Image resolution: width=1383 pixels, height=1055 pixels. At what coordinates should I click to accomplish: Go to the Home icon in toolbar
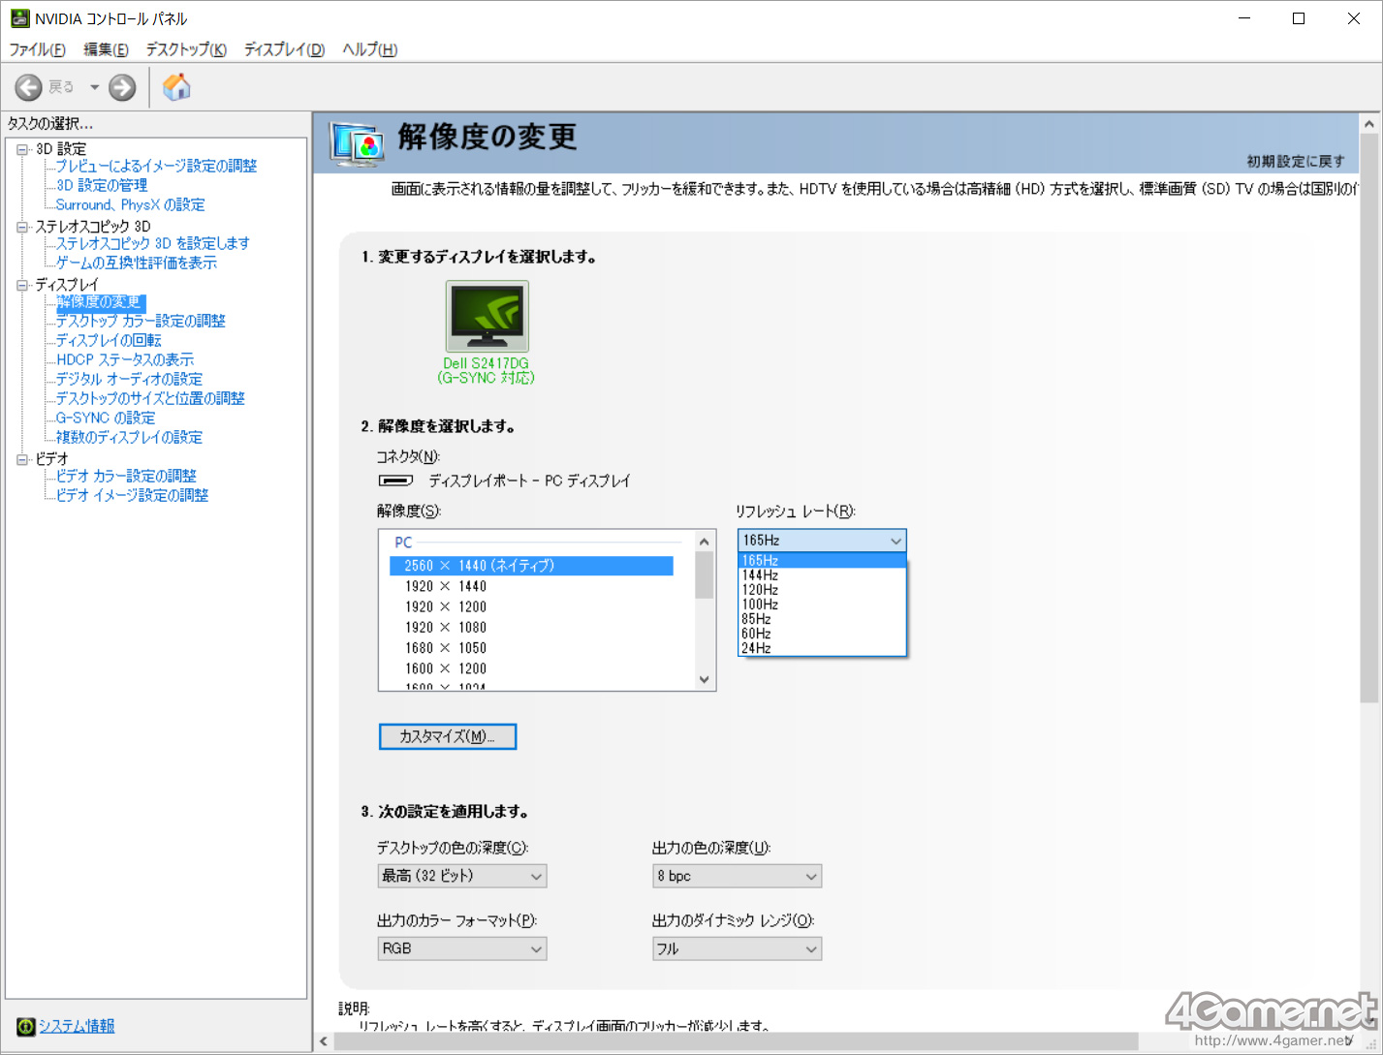tap(176, 87)
